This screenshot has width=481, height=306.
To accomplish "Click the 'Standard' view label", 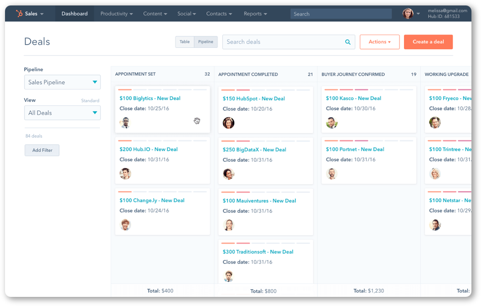I will tap(90, 101).
